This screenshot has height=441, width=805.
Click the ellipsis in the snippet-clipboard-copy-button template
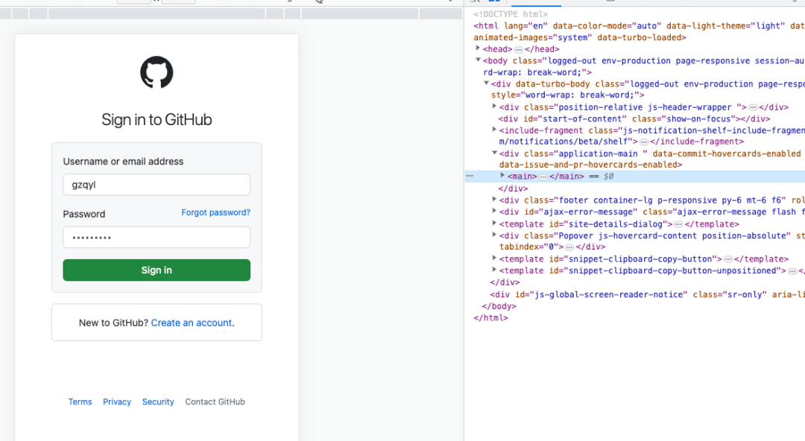pyautogui.click(x=728, y=260)
